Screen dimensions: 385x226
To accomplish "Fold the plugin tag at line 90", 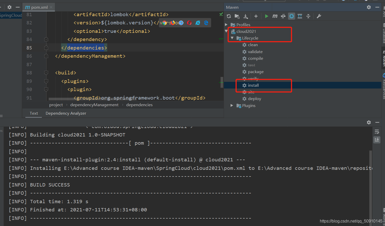I will tap(46, 90).
